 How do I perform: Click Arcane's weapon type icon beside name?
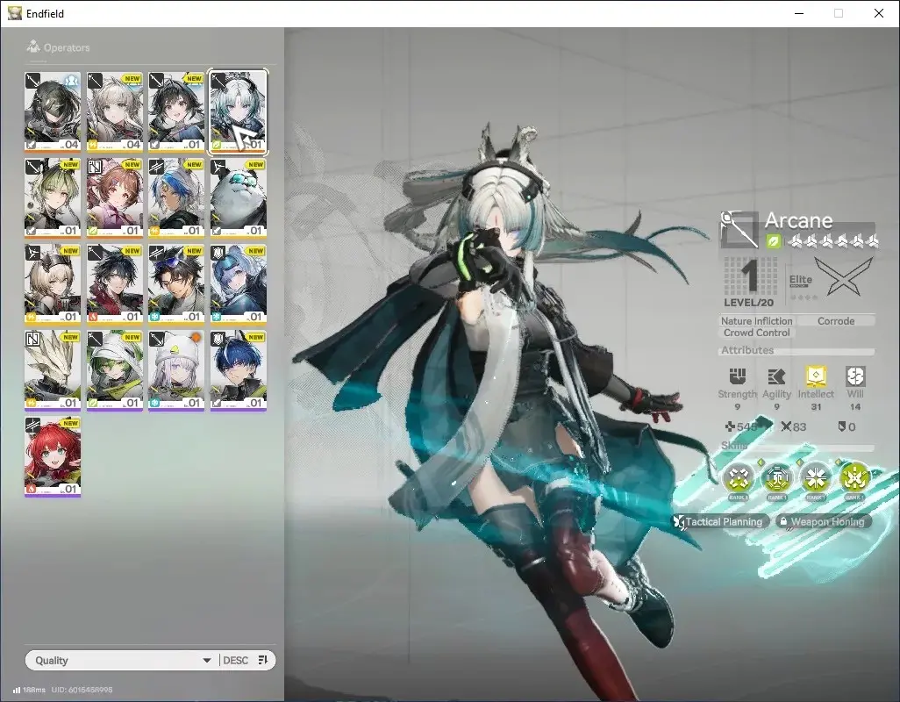(739, 229)
